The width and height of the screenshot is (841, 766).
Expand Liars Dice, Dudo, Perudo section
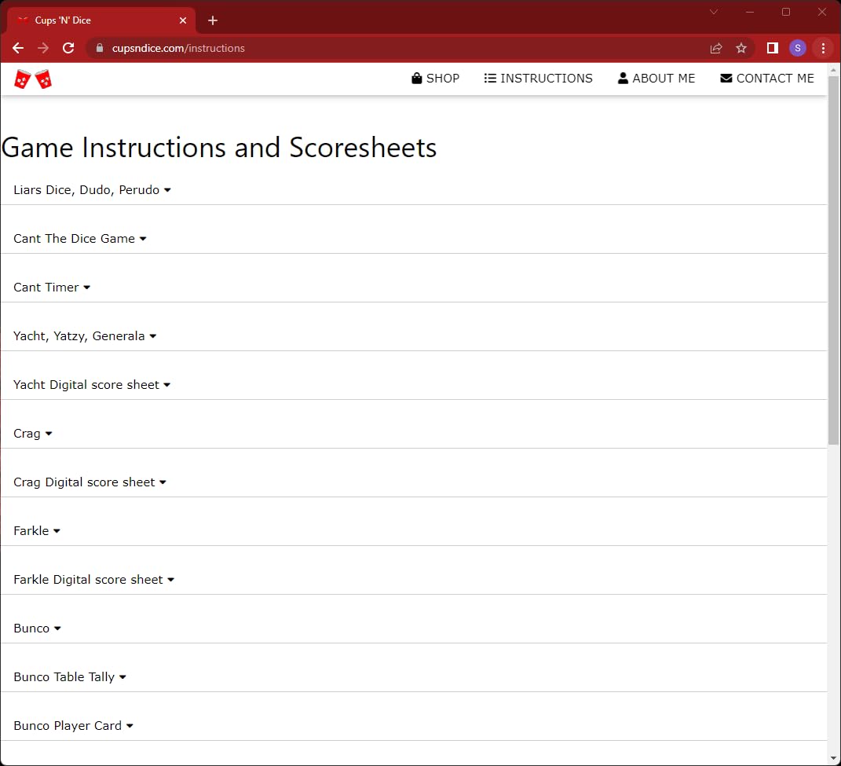(92, 190)
